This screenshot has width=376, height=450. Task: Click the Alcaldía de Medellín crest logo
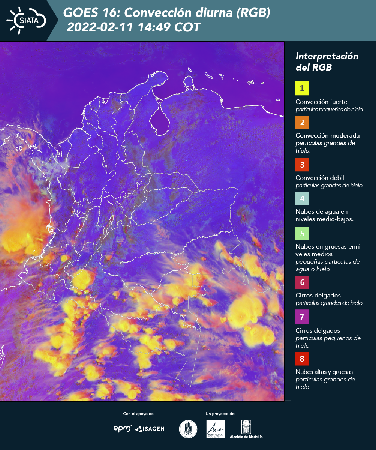[x=246, y=429]
